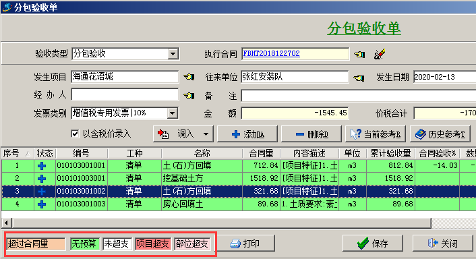Select code cell 010103001001
Screen dimensions: 476x259
(82, 166)
